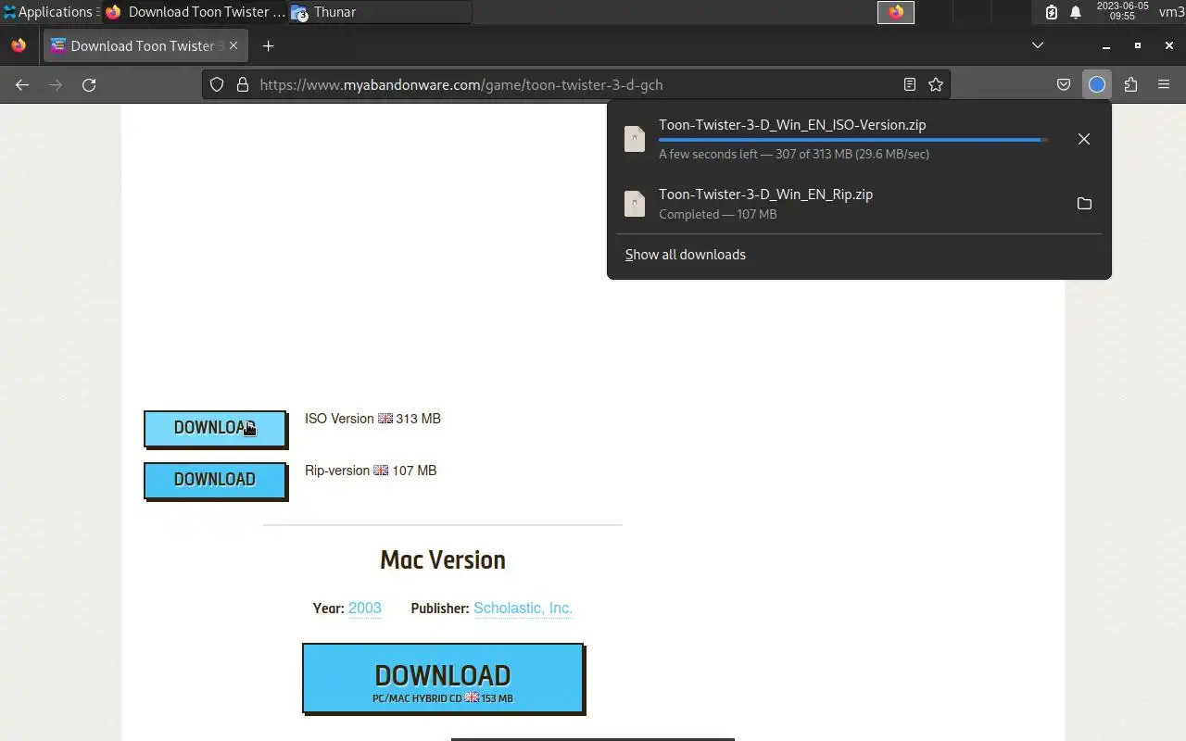Click the Firefox workspace thumbnail in panel
1186x741 pixels.
[x=896, y=12]
